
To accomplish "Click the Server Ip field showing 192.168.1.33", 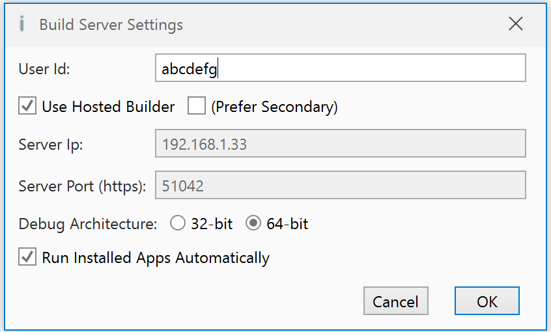I will (x=340, y=144).
